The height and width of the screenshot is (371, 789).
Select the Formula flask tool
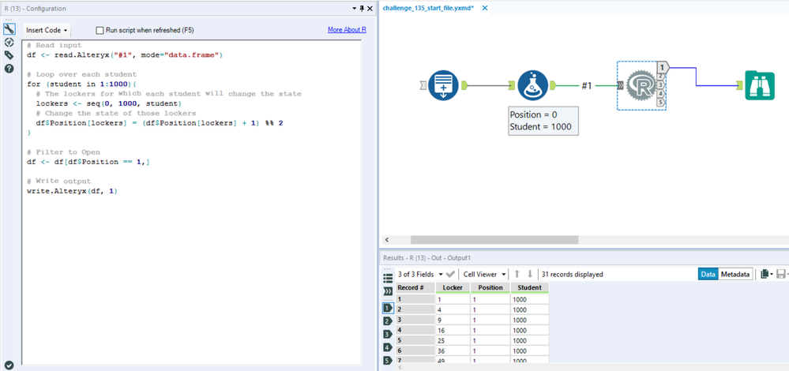[533, 85]
